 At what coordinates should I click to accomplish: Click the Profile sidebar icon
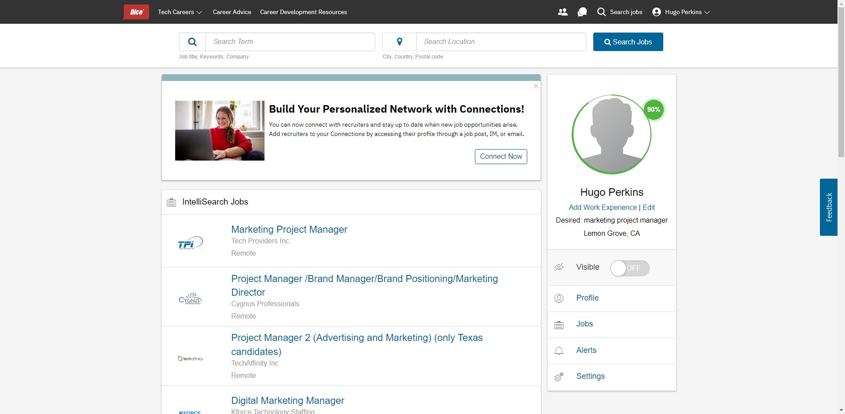559,298
